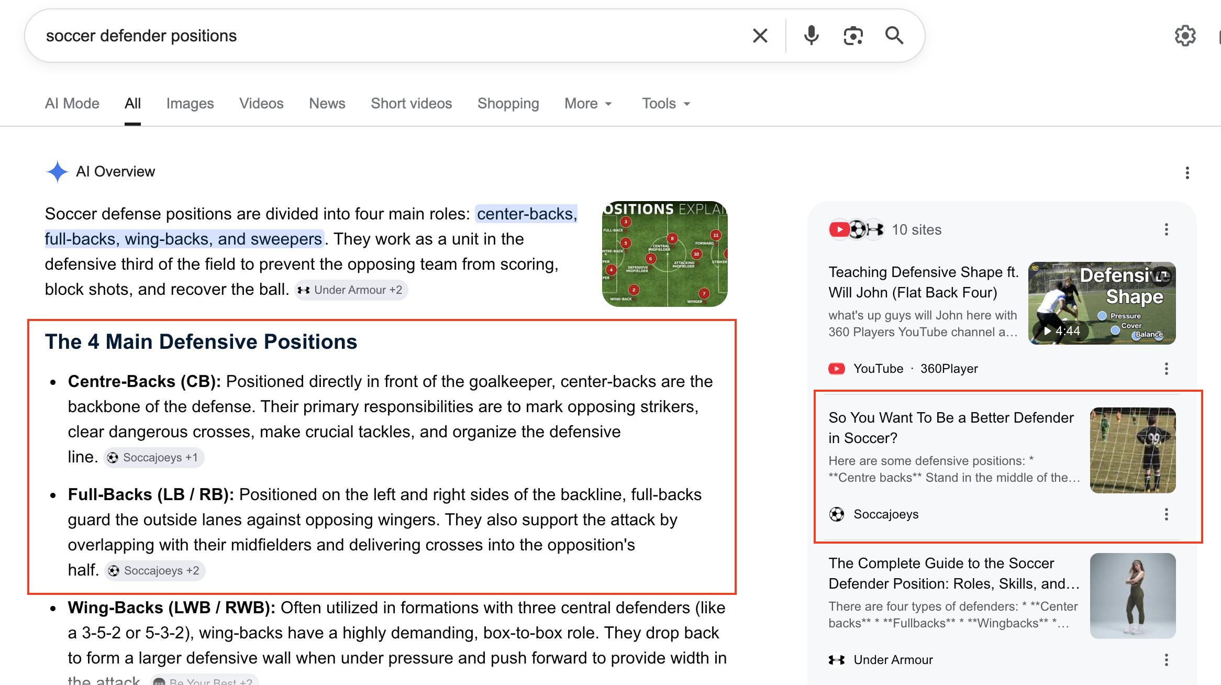Image resolution: width=1221 pixels, height=685 pixels.
Task: Open three-dot menu for YouTube 360Player source
Action: [x=1166, y=369]
